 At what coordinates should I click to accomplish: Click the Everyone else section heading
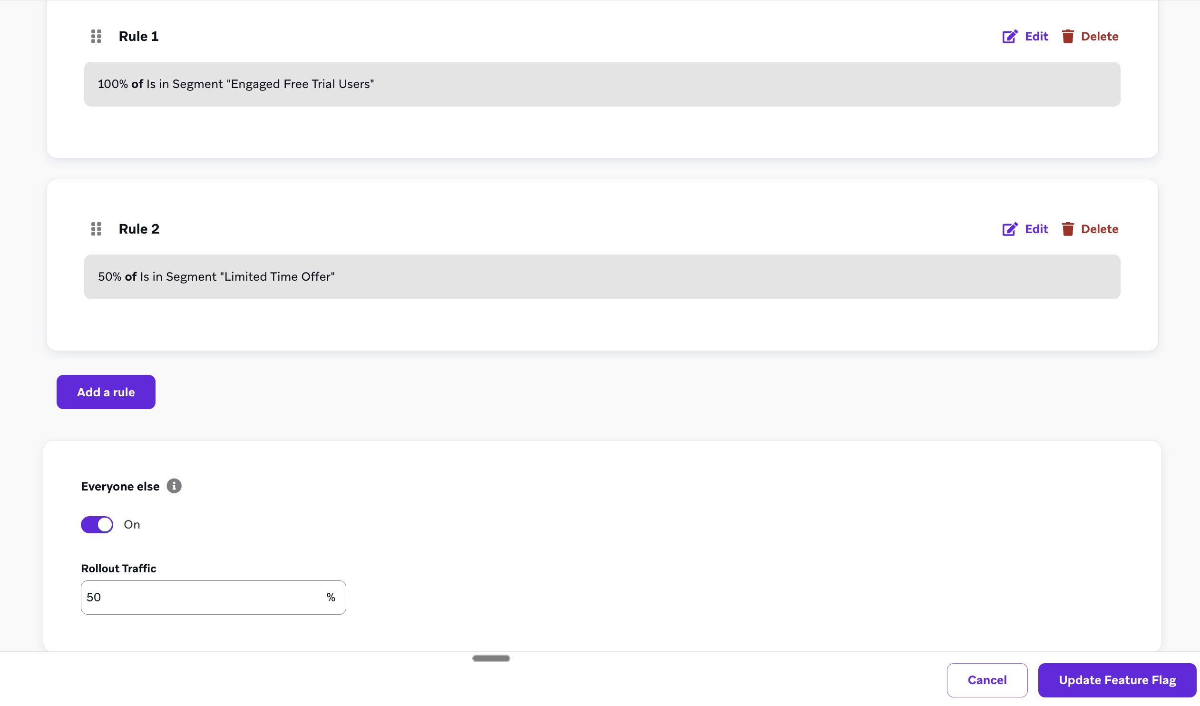click(x=120, y=486)
